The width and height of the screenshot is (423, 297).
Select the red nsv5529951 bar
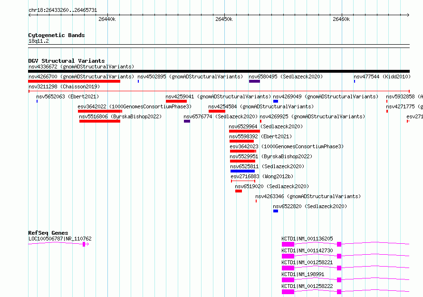[x=242, y=161]
